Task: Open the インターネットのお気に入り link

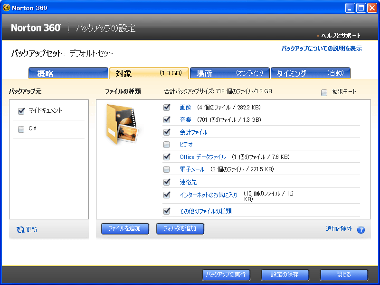Action: pyautogui.click(x=209, y=195)
